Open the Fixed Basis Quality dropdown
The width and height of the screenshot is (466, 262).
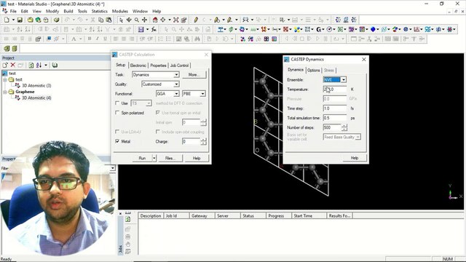click(358, 137)
